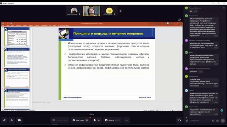Click list item 3 about Отказ от рафинированных
Screen dimensions: 227x127
pyautogui.click(x=109, y=66)
